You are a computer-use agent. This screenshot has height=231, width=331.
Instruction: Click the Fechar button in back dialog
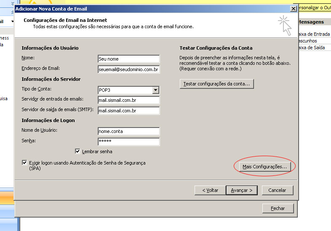278,208
